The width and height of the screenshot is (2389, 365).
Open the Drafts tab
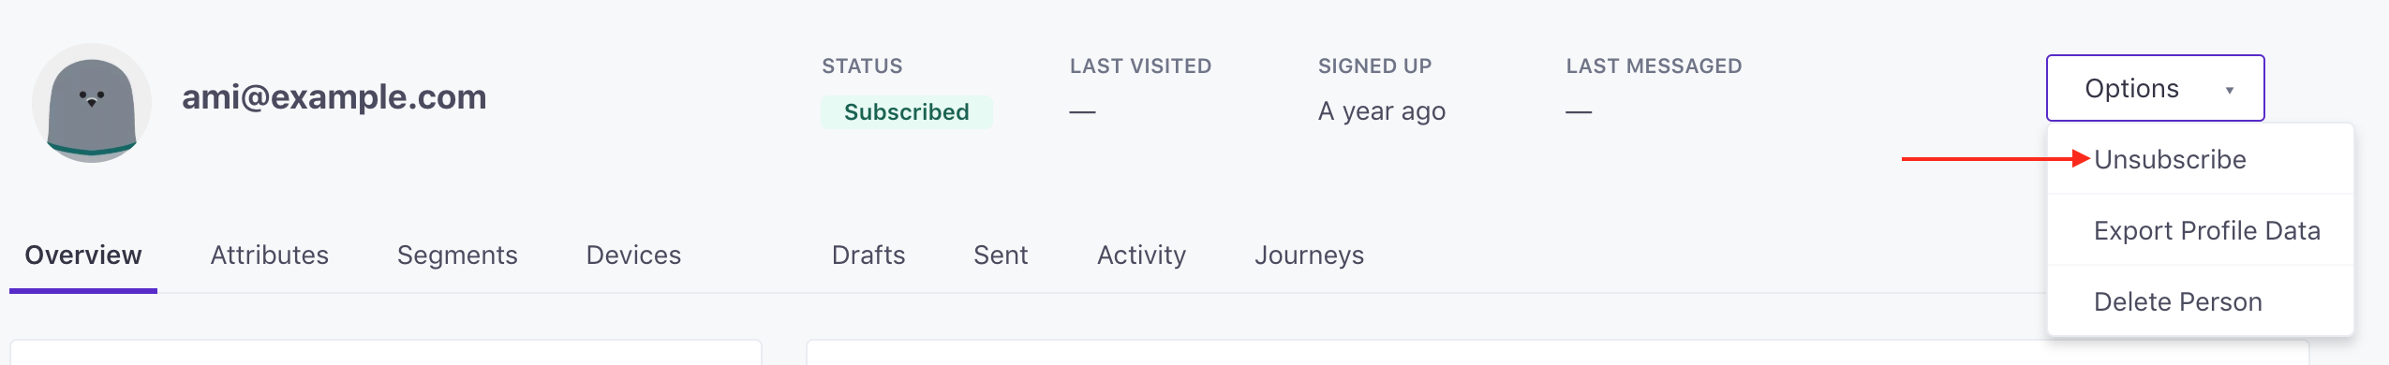coord(868,255)
